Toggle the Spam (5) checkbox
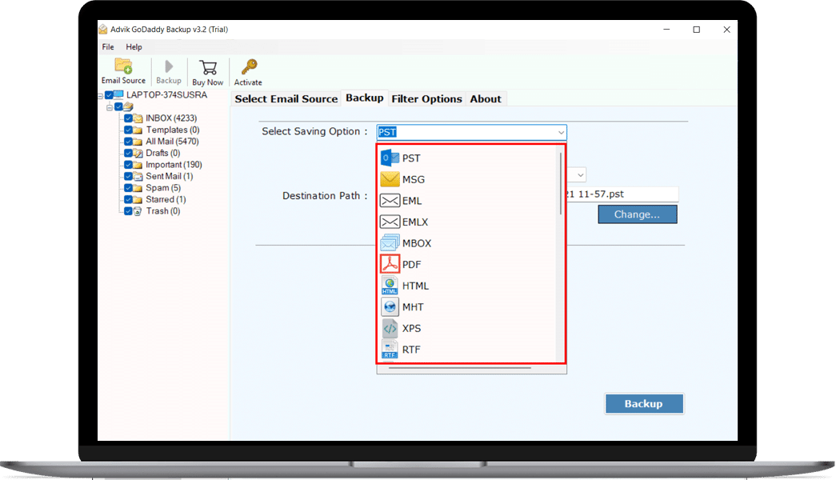The height and width of the screenshot is (480, 836). point(129,188)
